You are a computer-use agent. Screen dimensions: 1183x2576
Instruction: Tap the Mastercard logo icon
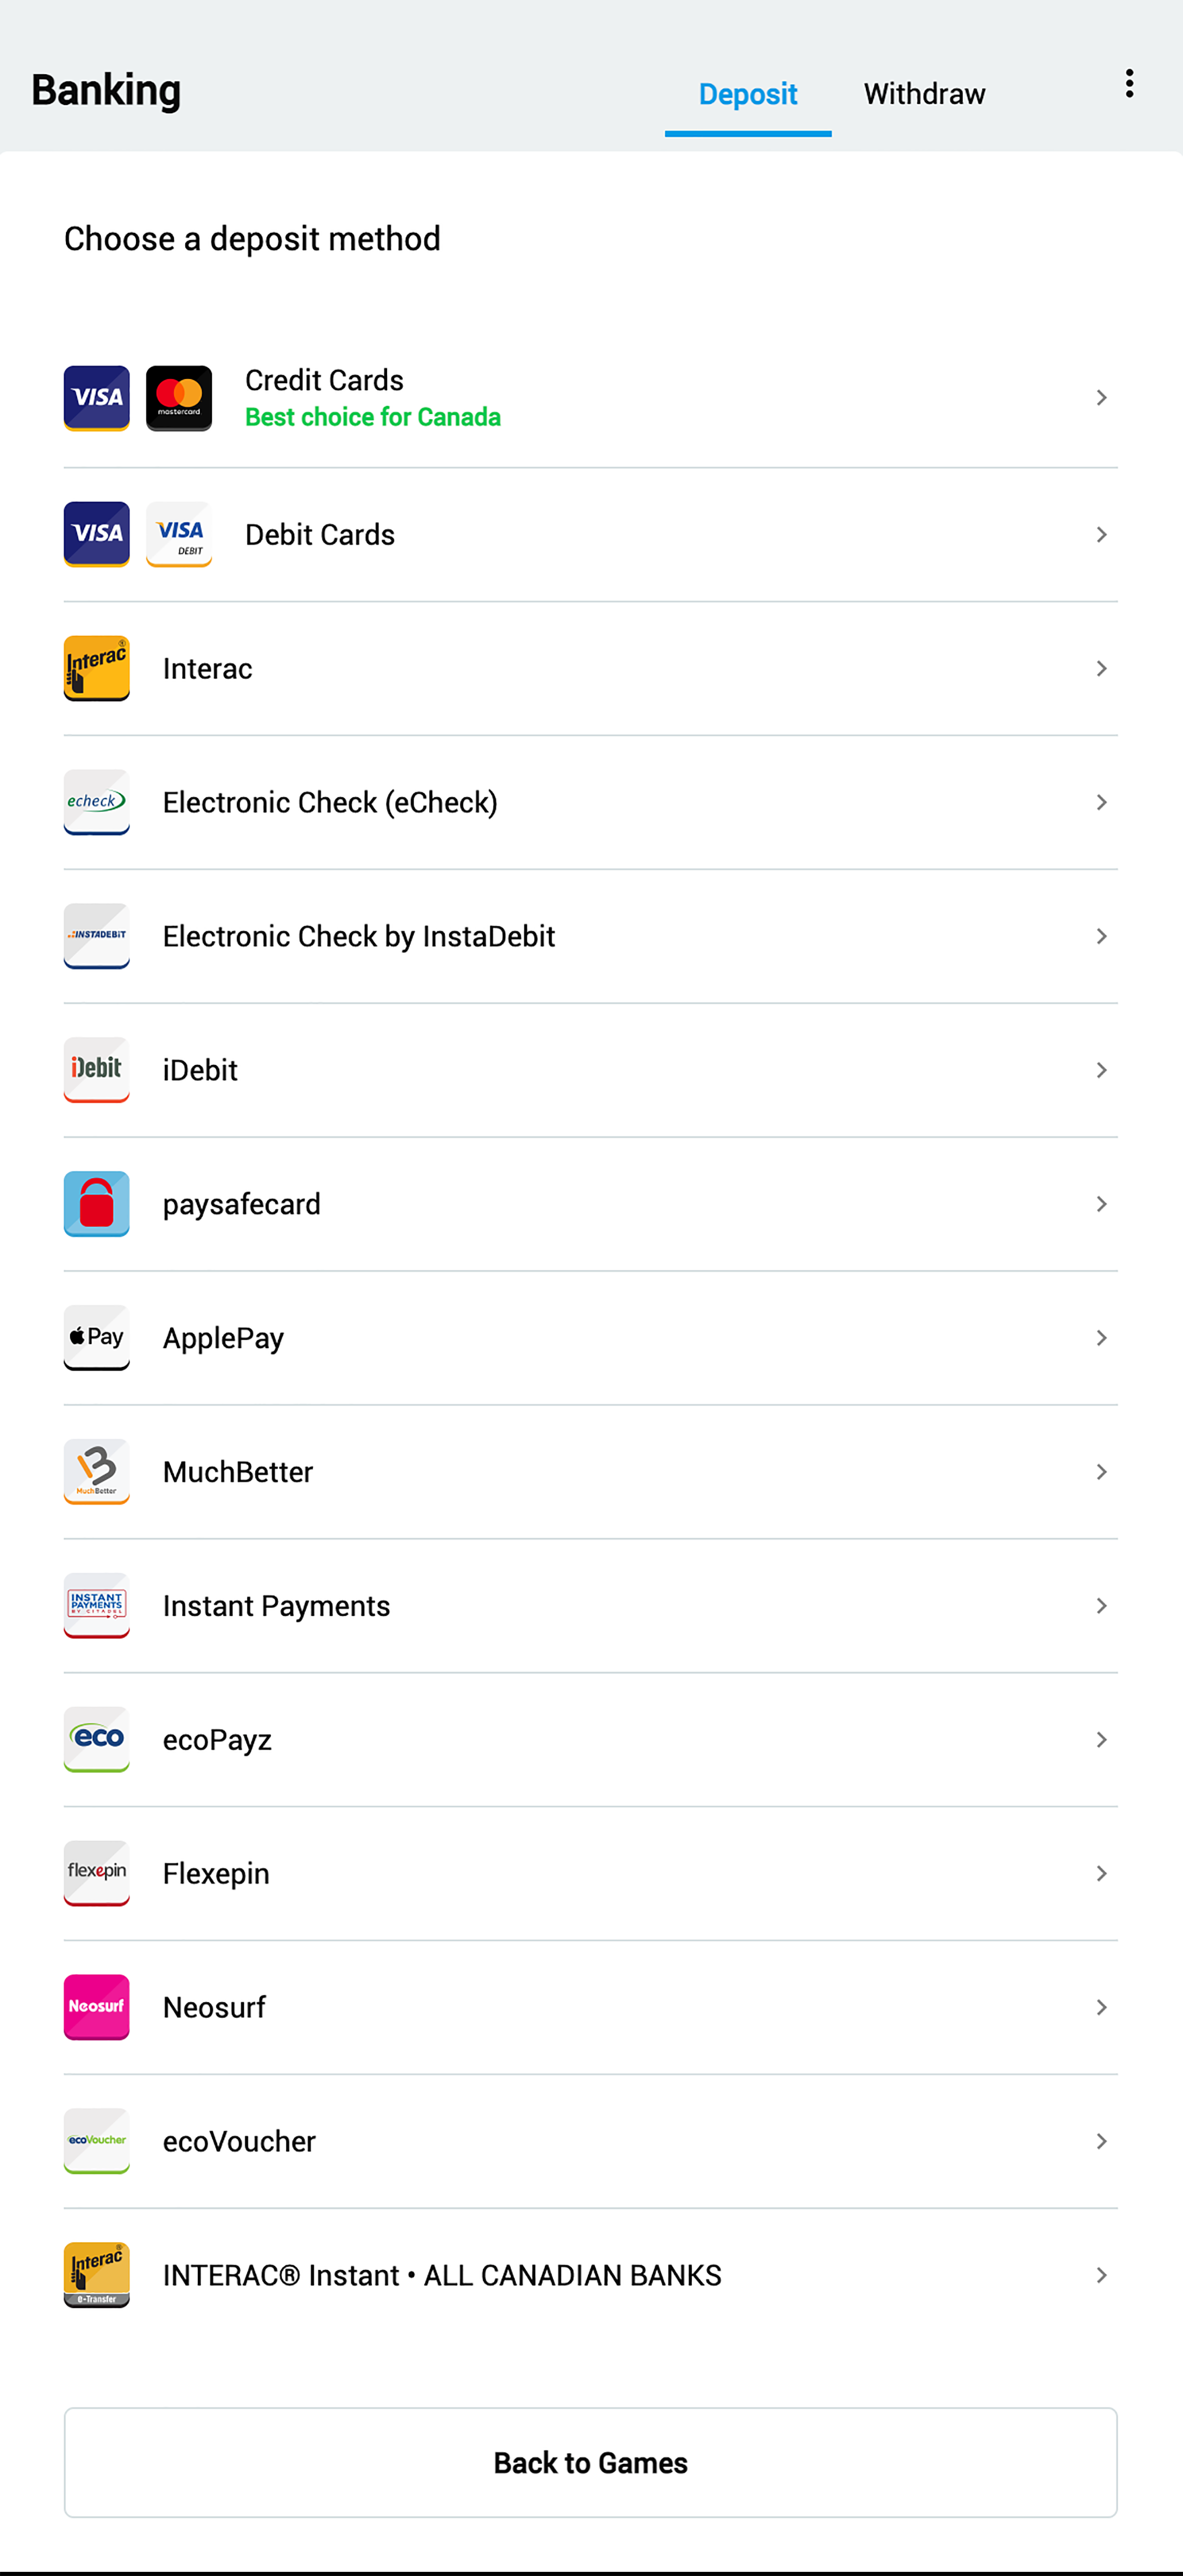(x=179, y=398)
